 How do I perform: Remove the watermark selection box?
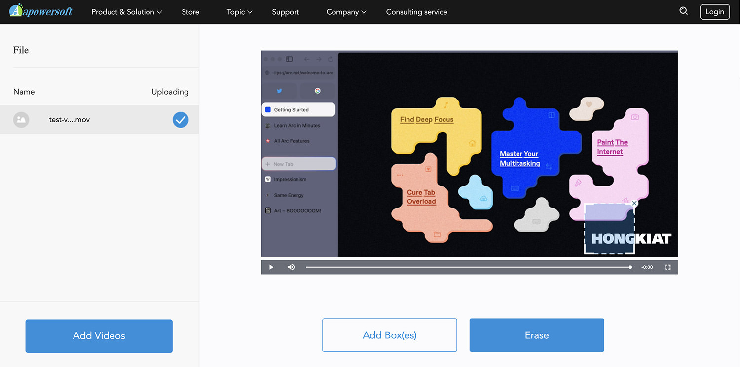pos(634,203)
